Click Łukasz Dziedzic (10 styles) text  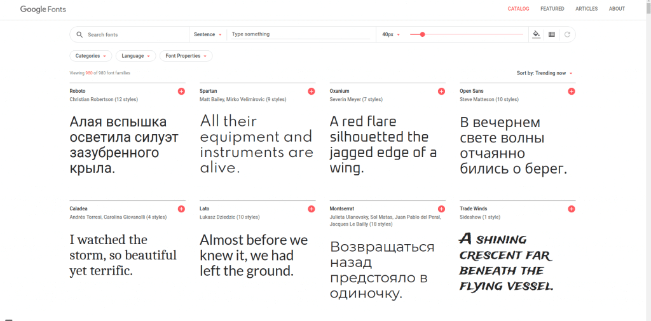[229, 217]
